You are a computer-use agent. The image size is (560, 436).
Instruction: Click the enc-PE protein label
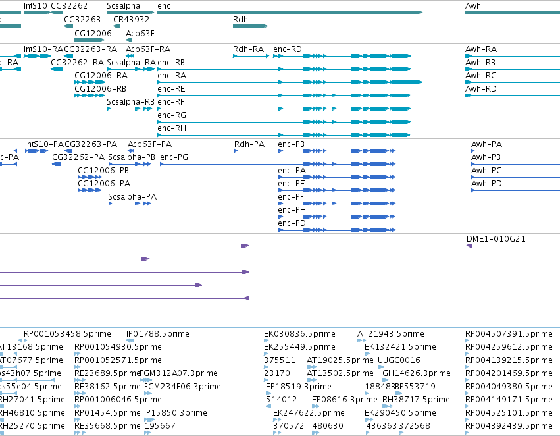tap(291, 184)
